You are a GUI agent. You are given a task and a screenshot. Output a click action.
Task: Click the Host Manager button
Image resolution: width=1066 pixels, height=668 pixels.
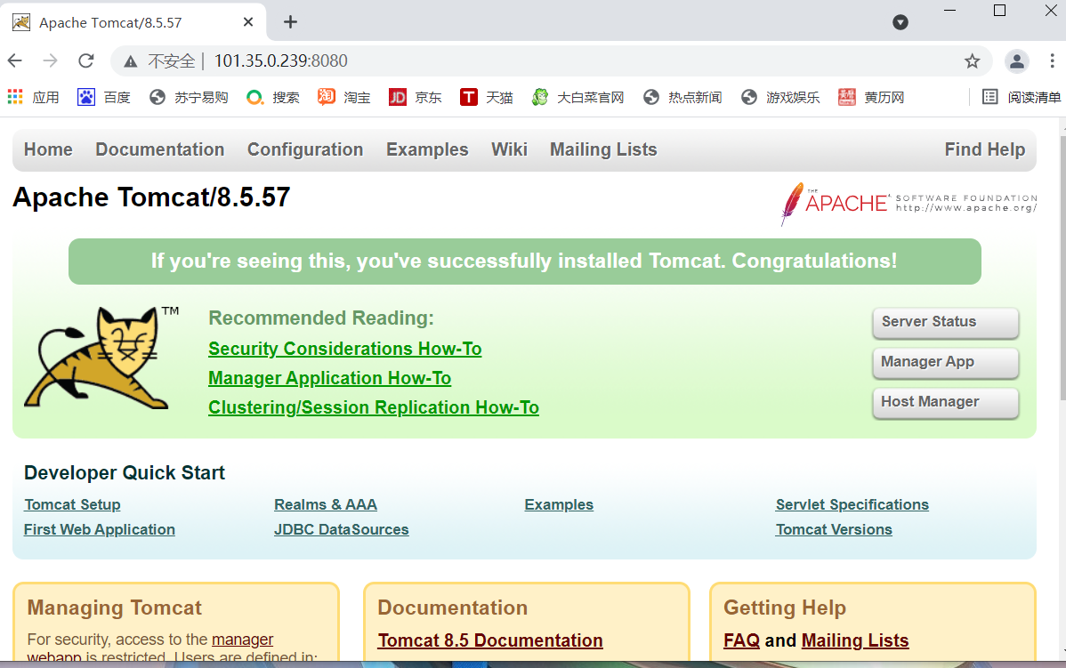(945, 402)
